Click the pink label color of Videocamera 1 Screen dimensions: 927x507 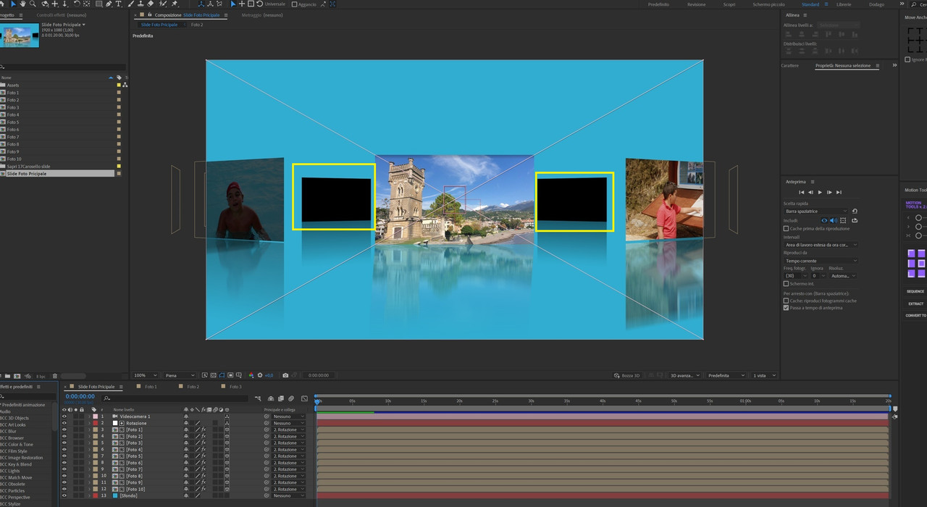point(95,416)
